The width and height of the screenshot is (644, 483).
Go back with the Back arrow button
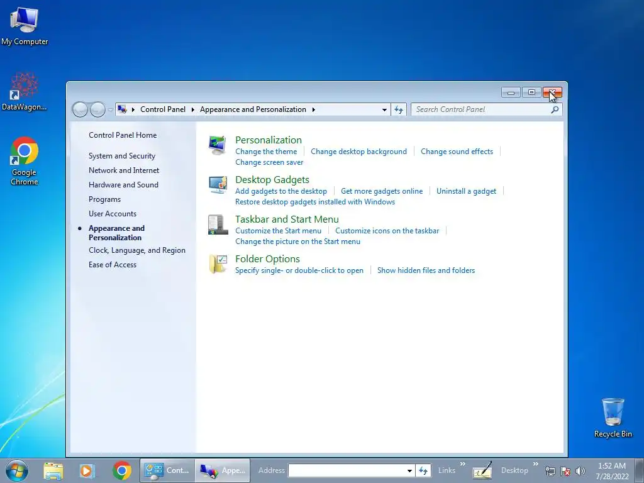point(80,109)
